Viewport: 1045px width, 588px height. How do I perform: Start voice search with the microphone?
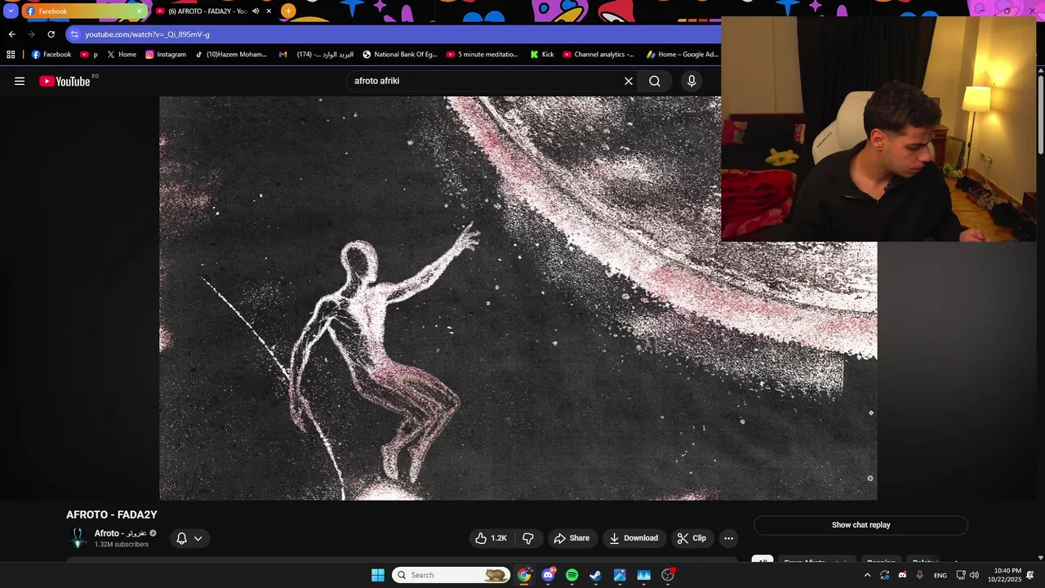(691, 81)
